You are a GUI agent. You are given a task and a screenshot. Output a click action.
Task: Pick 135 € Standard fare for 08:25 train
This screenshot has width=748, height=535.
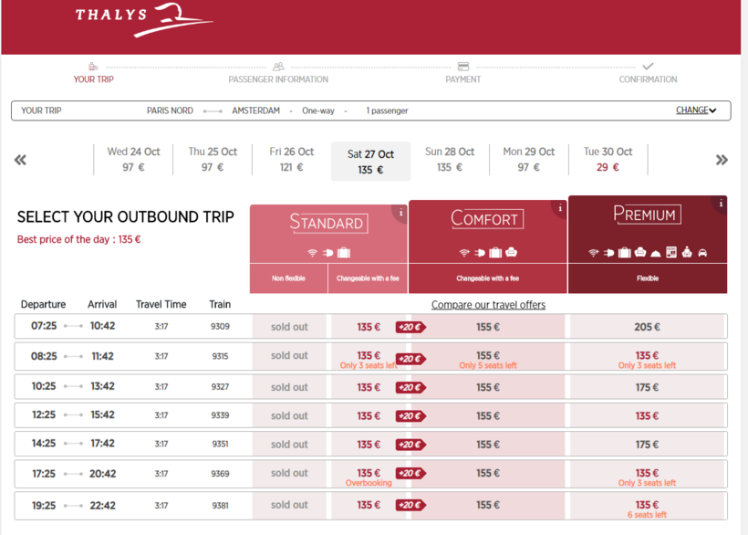coord(369,356)
